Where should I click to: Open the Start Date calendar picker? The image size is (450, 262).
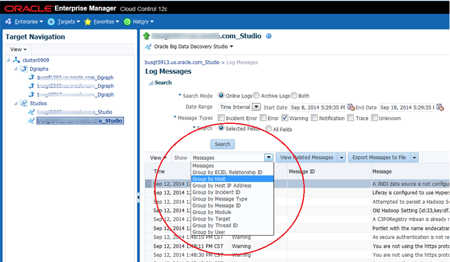click(x=351, y=107)
